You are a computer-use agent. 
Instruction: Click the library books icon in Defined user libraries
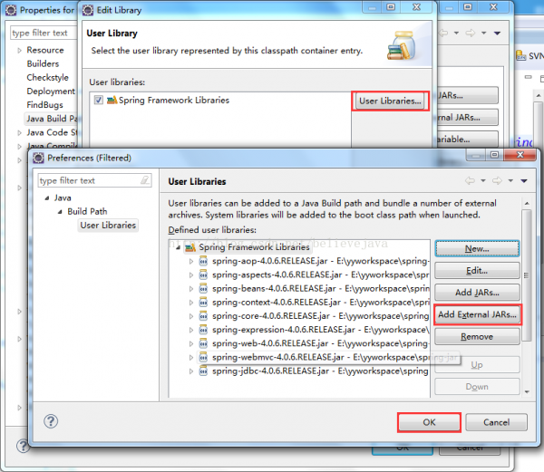(x=190, y=247)
